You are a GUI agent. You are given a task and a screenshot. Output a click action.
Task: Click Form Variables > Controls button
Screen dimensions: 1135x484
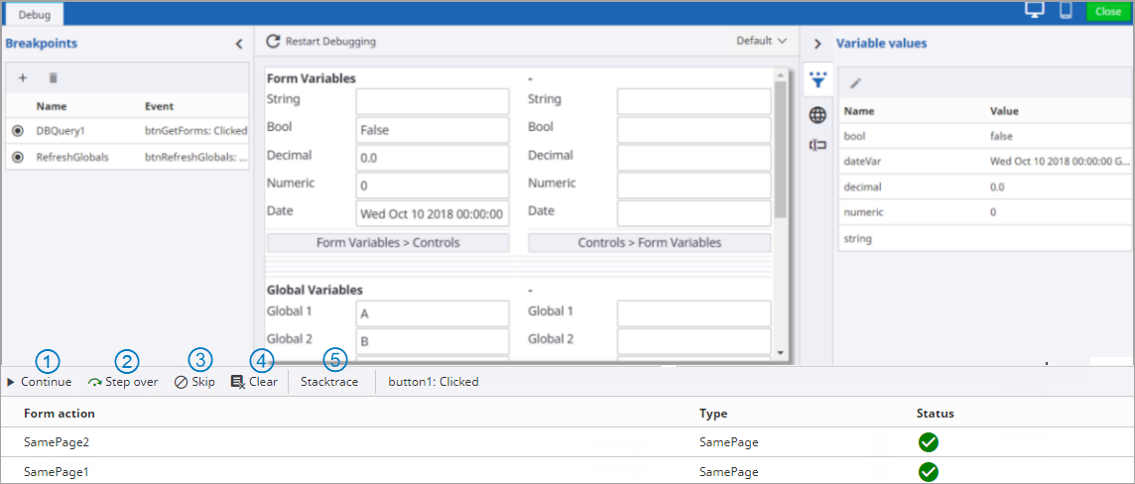[x=387, y=243]
